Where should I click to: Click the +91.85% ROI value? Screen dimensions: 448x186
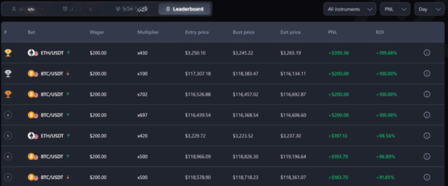tap(385, 177)
